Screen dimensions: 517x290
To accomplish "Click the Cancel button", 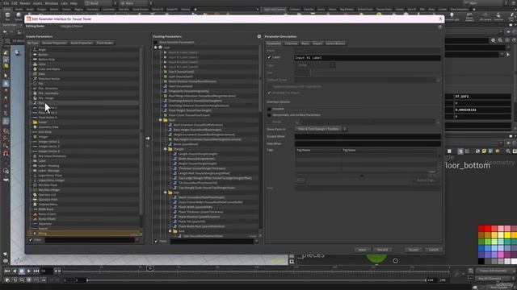I will [x=433, y=250].
